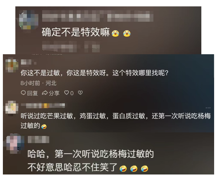This screenshot has width=217, height=178.
Task: Click the first crying emoji after 确定不是特效嘛
Action: coord(115,33)
